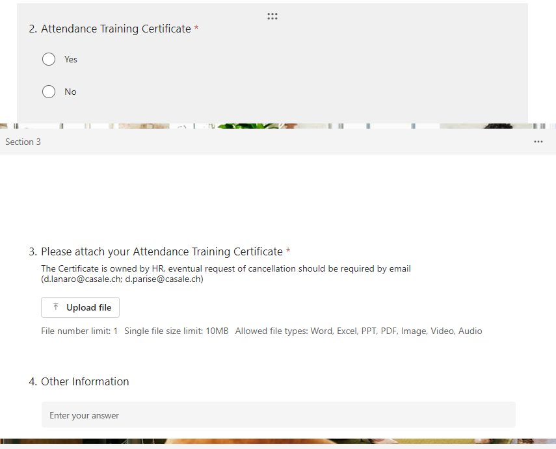The image size is (556, 449).
Task: Open Section 3 more options ellipsis
Action: tap(538, 142)
